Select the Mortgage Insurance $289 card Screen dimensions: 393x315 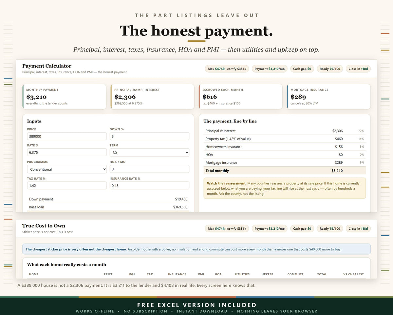tap(328, 96)
